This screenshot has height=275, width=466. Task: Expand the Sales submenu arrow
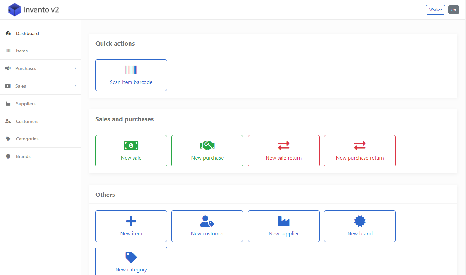pos(75,86)
